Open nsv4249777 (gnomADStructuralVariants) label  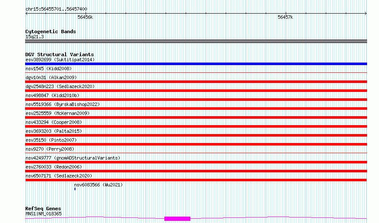pyautogui.click(x=73, y=158)
